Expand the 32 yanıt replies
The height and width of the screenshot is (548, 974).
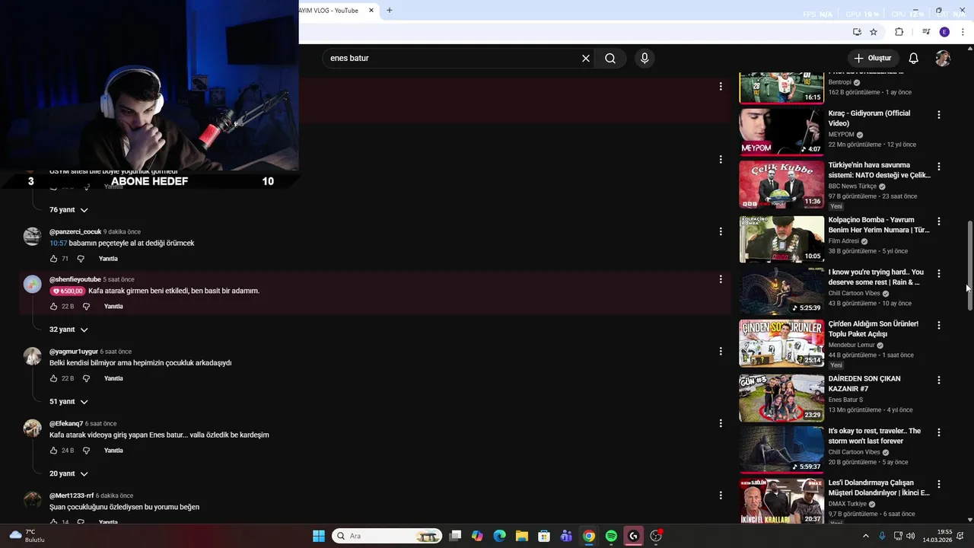point(68,330)
